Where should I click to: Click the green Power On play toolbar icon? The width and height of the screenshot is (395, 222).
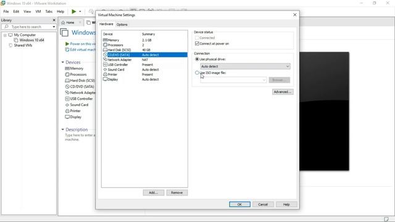point(74,11)
